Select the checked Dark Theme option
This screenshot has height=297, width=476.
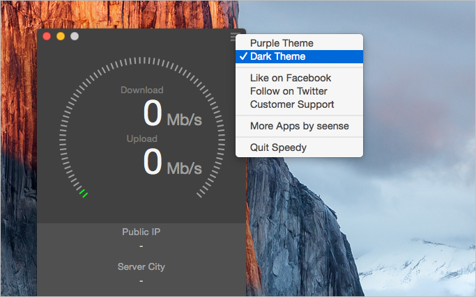pos(299,56)
